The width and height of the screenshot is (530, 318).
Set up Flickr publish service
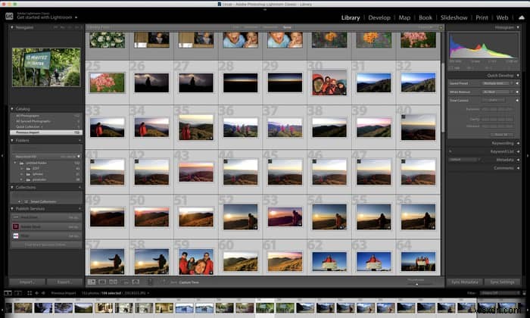[x=45, y=236]
